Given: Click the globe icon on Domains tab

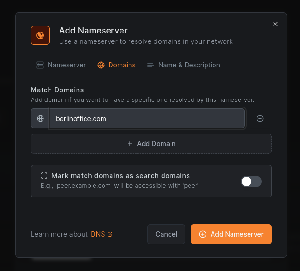Looking at the screenshot, I should tap(101, 65).
